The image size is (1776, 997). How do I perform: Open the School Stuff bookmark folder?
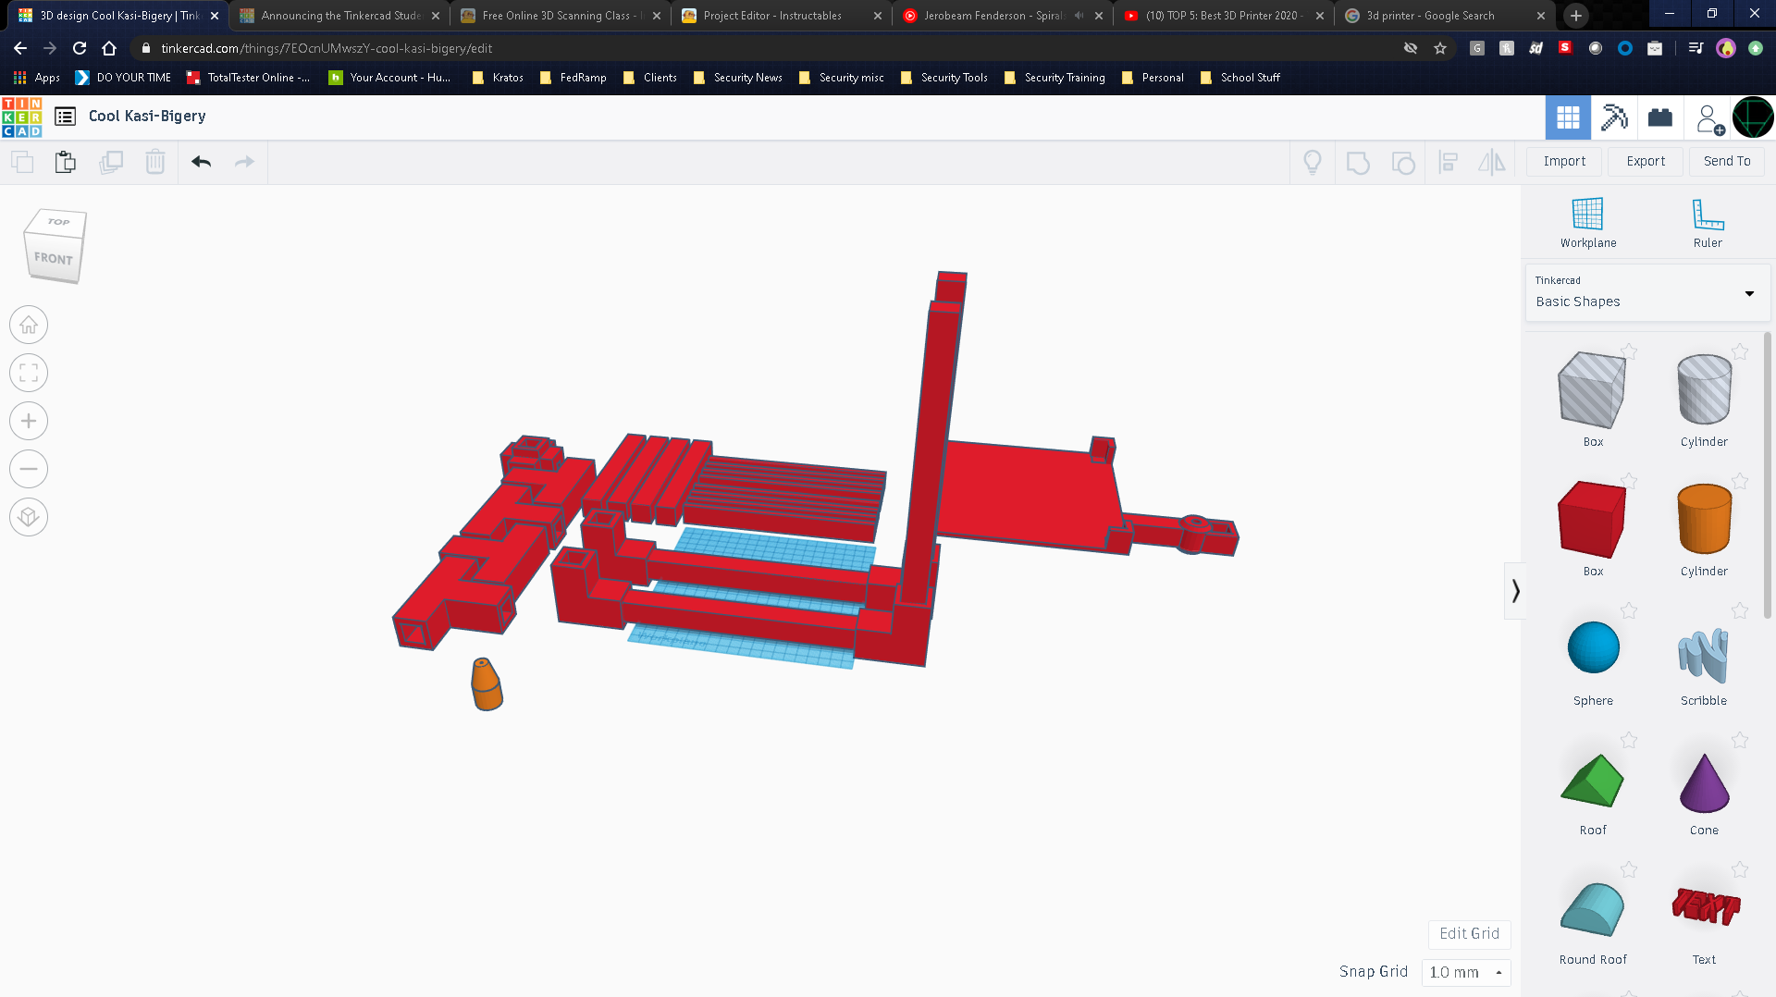tap(1240, 78)
